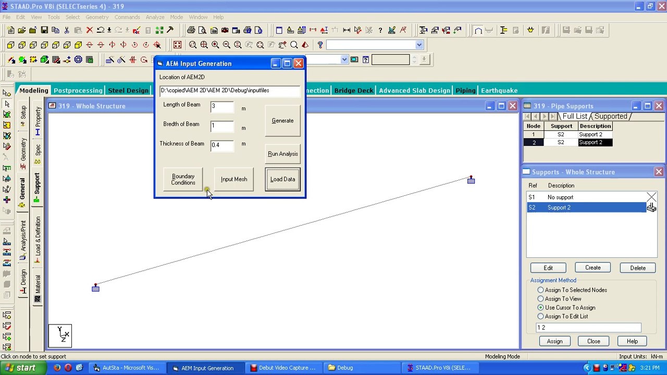The image size is (667, 375).
Task: Click the Delete support button
Action: click(x=638, y=268)
